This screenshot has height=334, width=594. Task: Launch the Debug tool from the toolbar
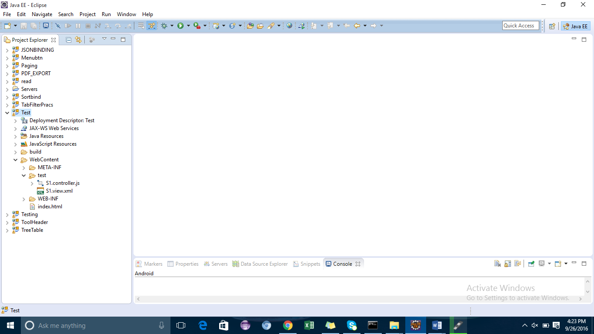(165, 26)
